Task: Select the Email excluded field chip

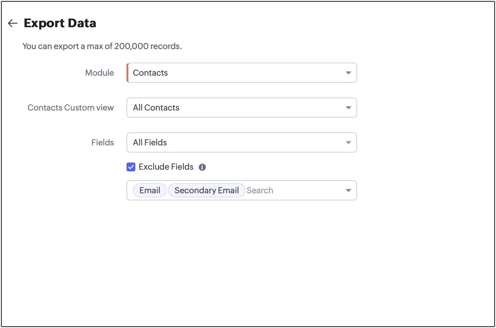Action: click(x=150, y=190)
